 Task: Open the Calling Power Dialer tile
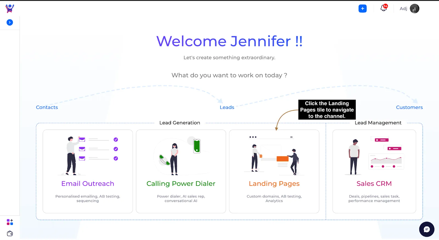click(181, 172)
